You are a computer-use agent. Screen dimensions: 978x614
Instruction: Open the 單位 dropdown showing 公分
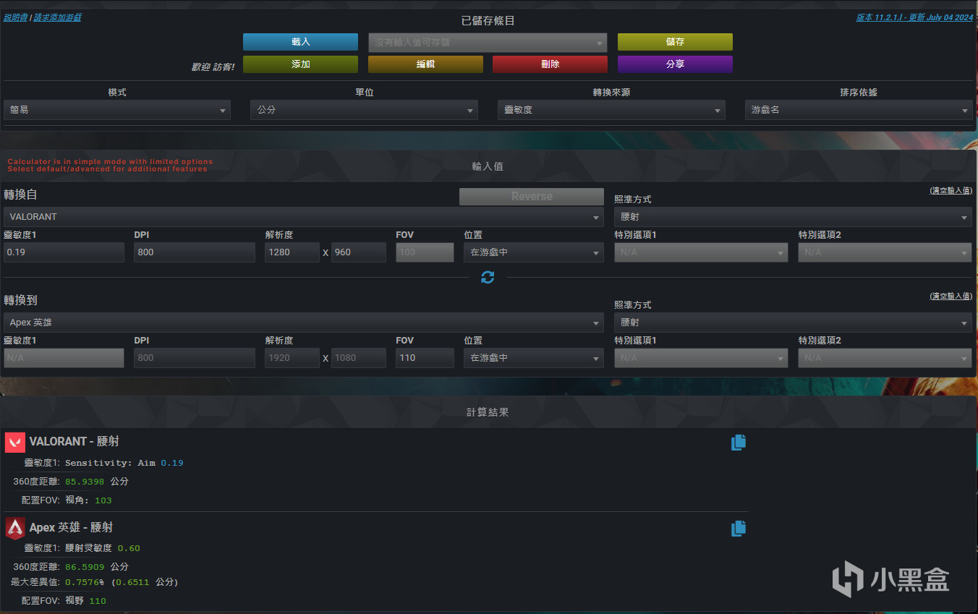364,110
